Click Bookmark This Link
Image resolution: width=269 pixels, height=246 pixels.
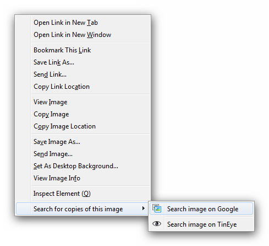(62, 50)
